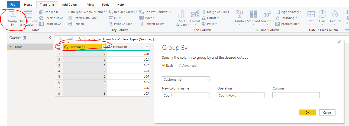Select the Table query in Queries pane

click(30, 47)
